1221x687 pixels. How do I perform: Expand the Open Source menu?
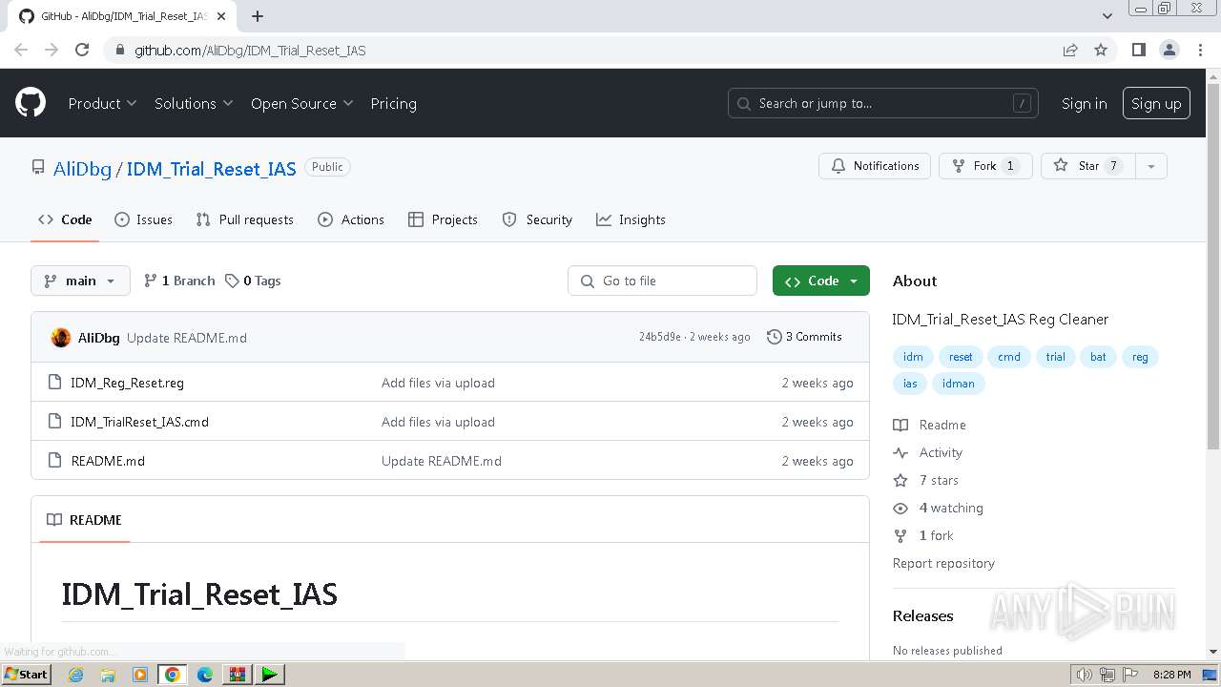[301, 103]
